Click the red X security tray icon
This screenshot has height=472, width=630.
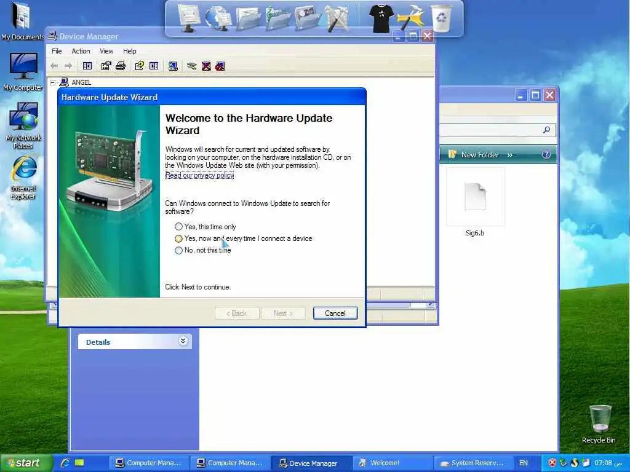[552, 463]
